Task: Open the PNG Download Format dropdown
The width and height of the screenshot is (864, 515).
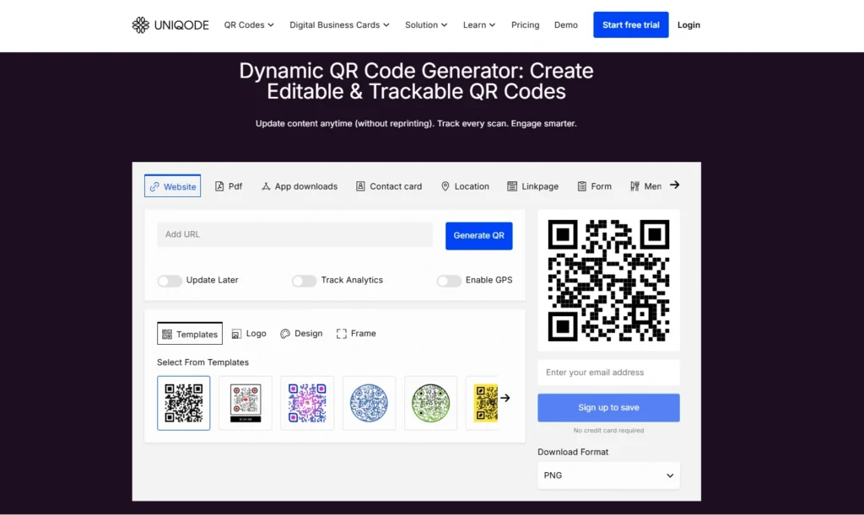Action: pos(608,475)
